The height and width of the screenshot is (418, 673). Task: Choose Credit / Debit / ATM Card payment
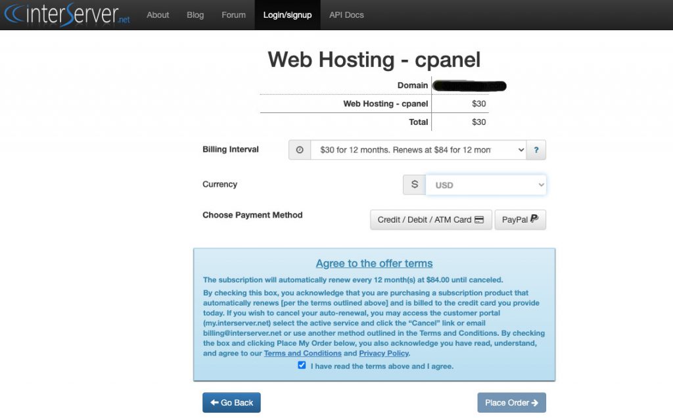tap(431, 220)
